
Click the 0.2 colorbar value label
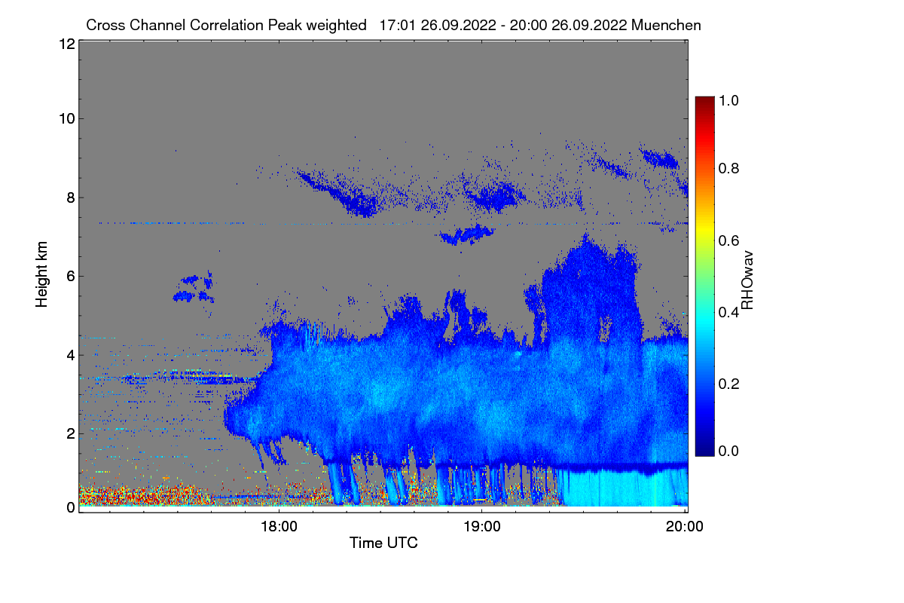[730, 384]
